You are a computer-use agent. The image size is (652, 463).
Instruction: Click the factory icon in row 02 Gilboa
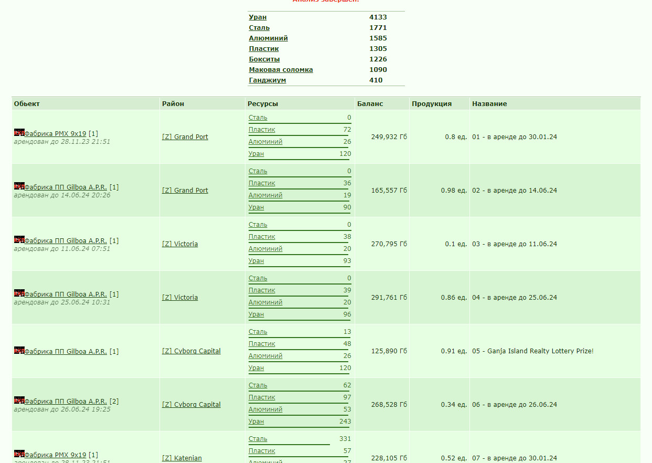point(19,186)
